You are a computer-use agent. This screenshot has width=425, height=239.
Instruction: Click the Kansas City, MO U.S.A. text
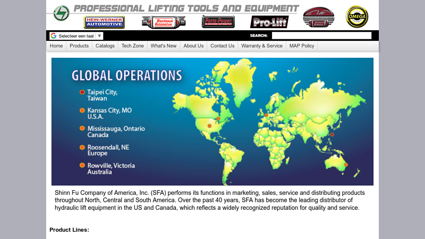(x=109, y=114)
